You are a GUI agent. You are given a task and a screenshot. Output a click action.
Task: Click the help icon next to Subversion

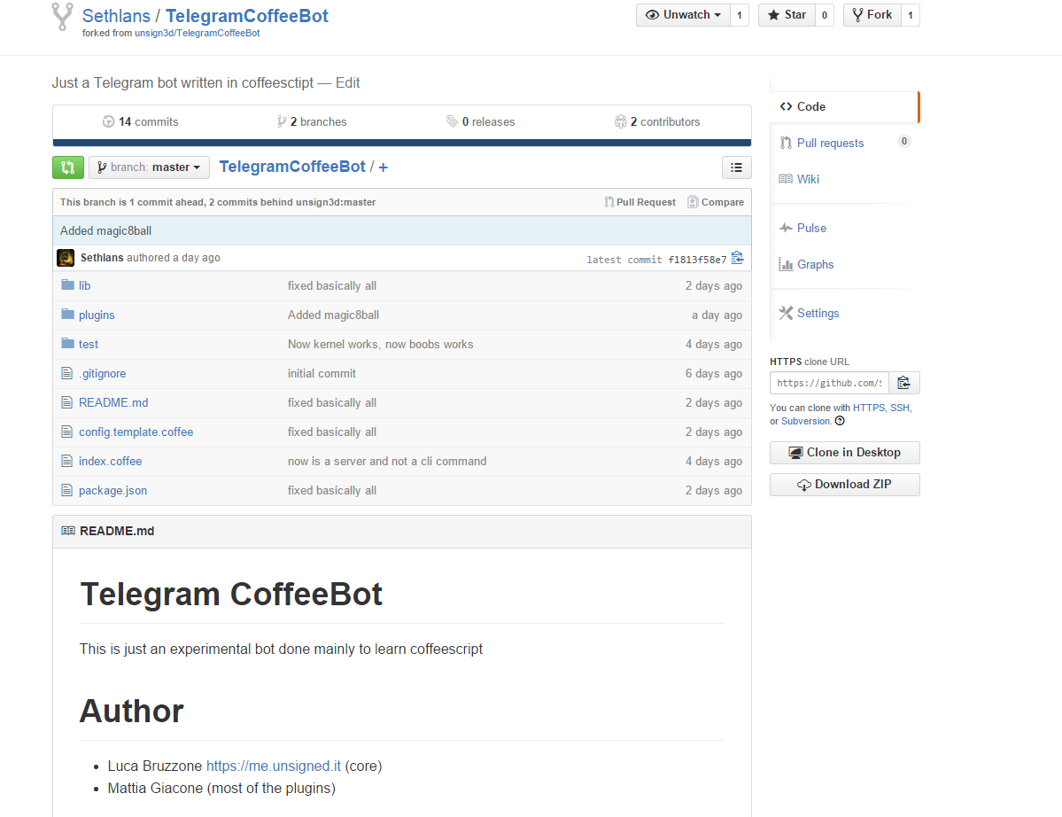840,422
